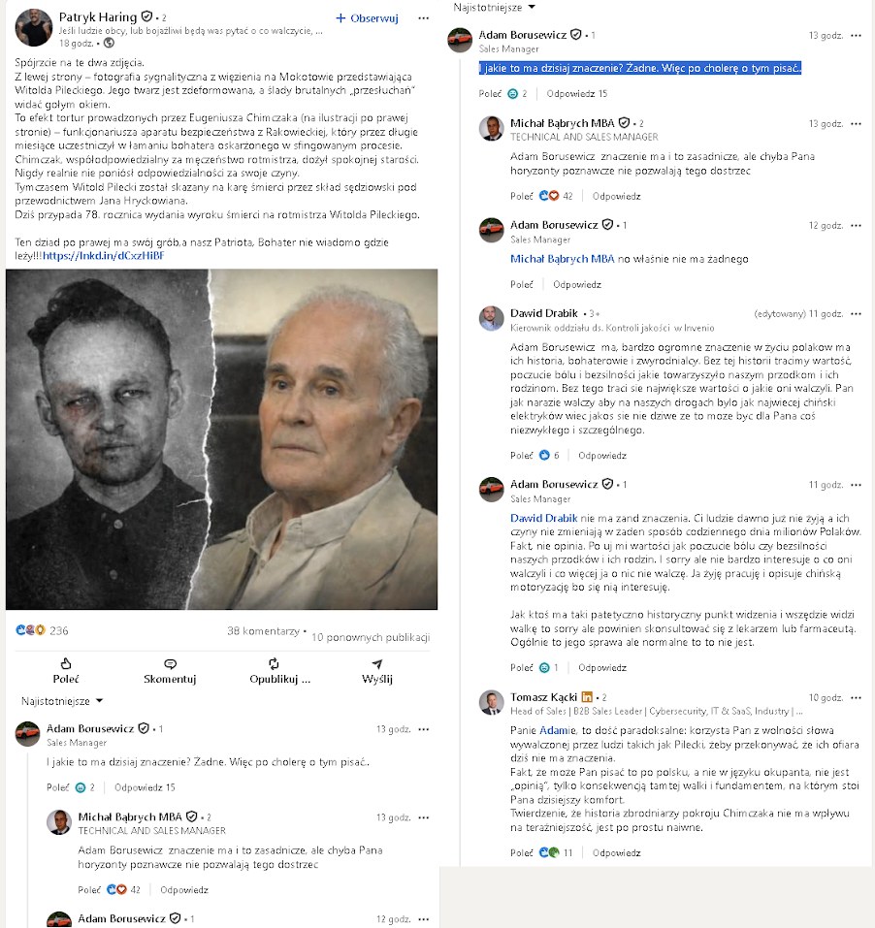
Task: Click Patryk Haring's profile photo
Action: tap(33, 27)
